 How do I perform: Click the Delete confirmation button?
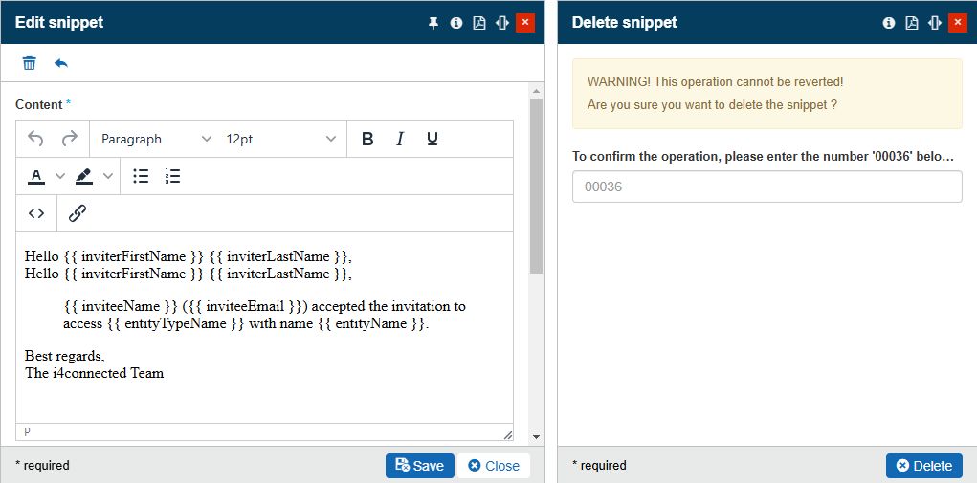(923, 466)
